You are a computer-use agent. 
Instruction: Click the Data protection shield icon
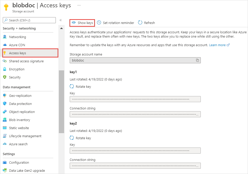point(5,104)
